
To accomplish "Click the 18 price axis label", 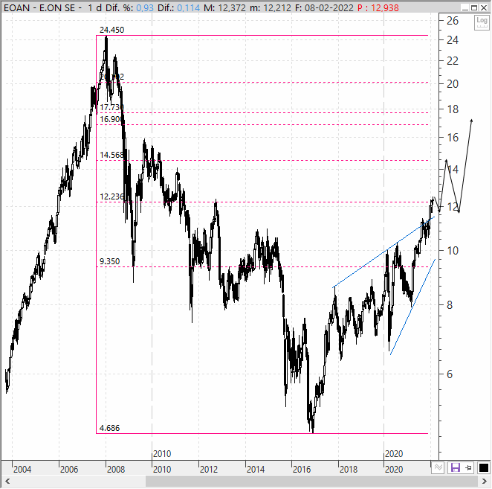I will (453, 109).
